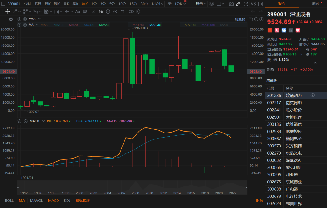
Task: Zoom in chart with plus circle
Action: [x=261, y=19]
